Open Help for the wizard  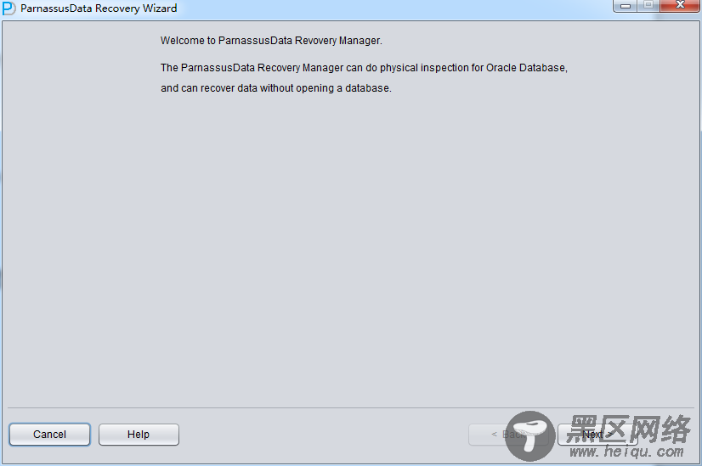139,435
